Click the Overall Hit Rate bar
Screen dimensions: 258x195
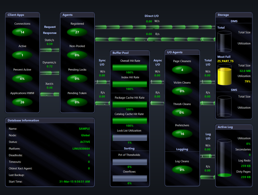coord(130,67)
